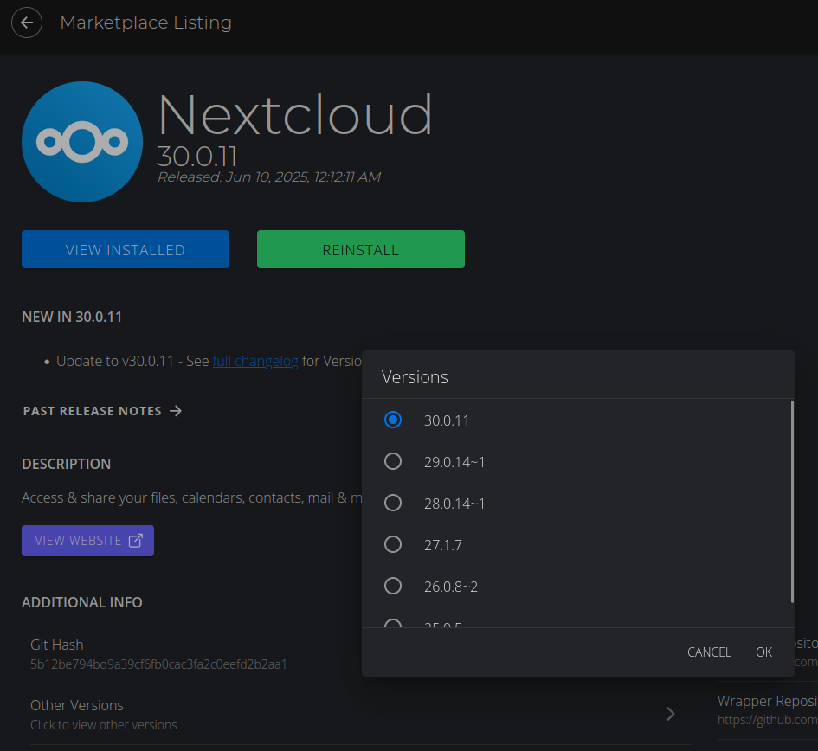Screen dimensions: 818x751
Task: Open Past Release Notes
Action: [x=93, y=411]
